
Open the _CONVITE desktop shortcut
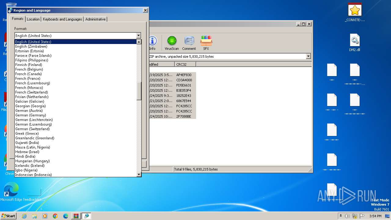pyautogui.click(x=355, y=13)
